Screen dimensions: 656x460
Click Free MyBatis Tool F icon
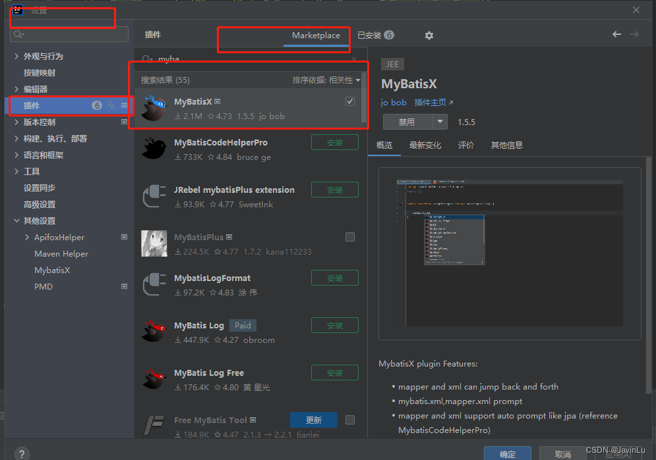click(154, 426)
